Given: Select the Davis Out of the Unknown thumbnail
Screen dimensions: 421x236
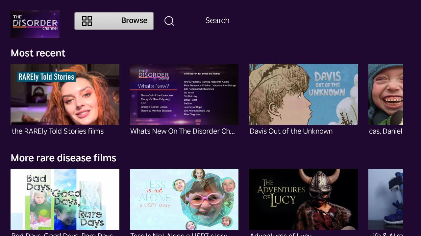Looking at the screenshot, I should pyautogui.click(x=303, y=94).
